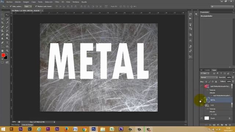Open workspace switcher dropdown
This screenshot has height=132, width=235.
click(222, 7)
